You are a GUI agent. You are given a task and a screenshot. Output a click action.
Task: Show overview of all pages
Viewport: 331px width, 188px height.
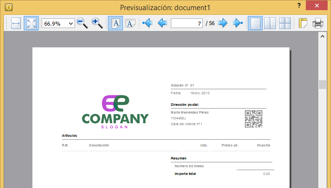point(285,23)
